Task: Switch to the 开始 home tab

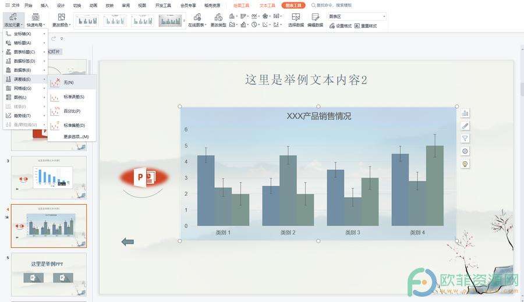Action: (29, 5)
